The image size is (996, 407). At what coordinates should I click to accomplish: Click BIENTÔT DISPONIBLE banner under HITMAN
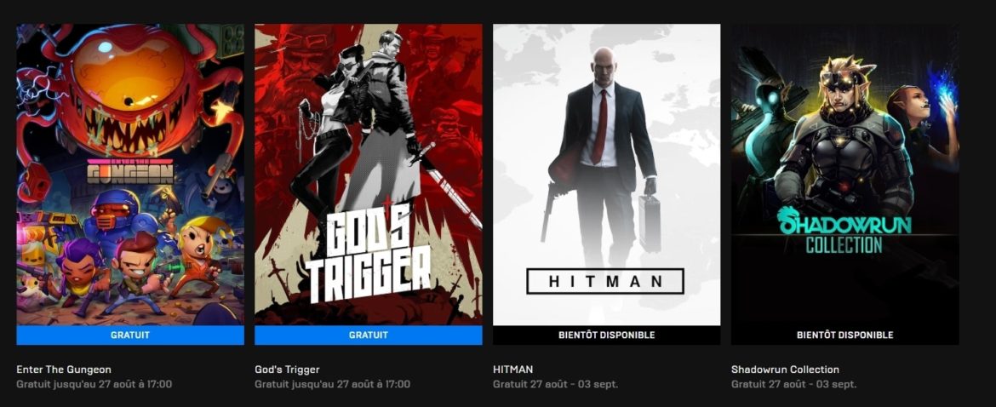(x=607, y=335)
